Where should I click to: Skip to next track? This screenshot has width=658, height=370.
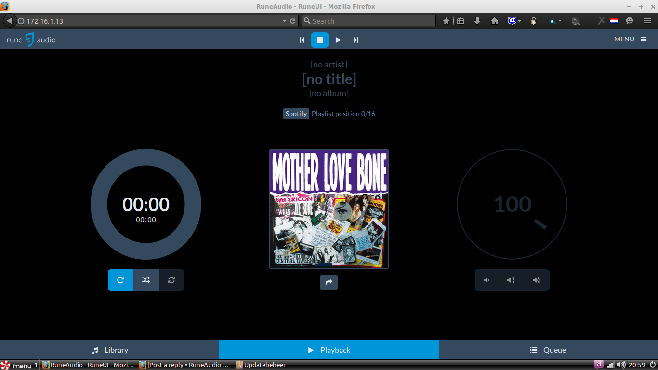point(356,40)
